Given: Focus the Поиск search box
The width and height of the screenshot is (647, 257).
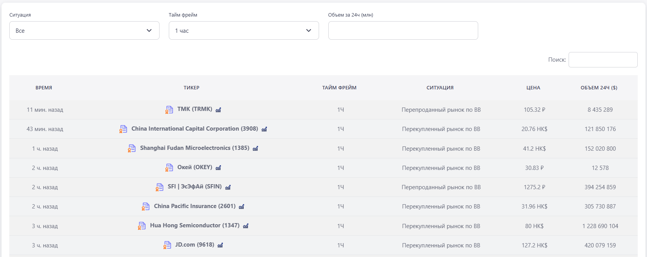Looking at the screenshot, I should coord(603,60).
